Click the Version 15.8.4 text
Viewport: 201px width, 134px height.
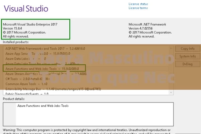pyautogui.click(x=12, y=28)
